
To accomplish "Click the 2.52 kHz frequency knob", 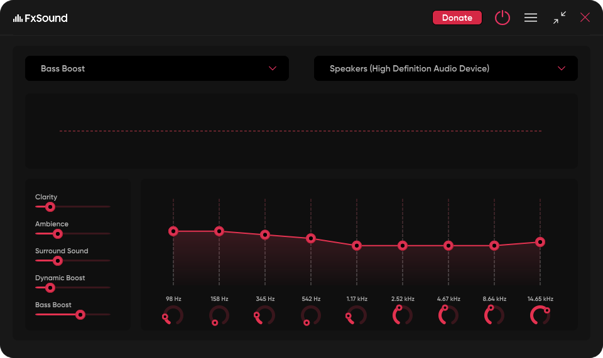I will pos(403,315).
